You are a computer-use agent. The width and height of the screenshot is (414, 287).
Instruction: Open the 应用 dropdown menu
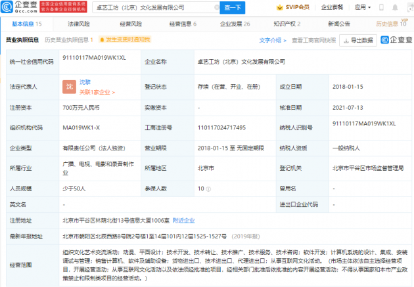[x=363, y=7]
